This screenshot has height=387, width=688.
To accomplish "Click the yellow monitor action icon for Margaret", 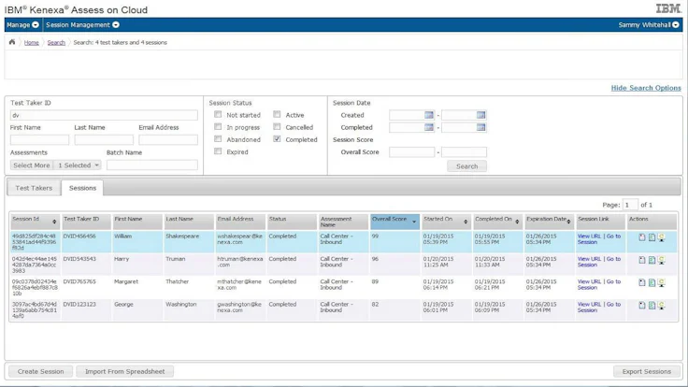I will tap(661, 282).
